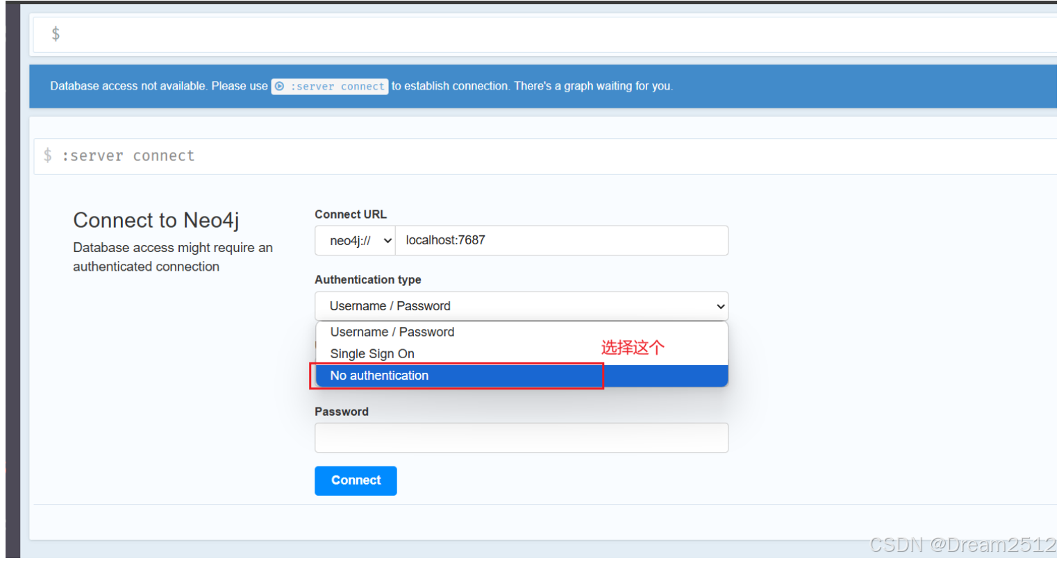Click the top command editor input

point(545,34)
